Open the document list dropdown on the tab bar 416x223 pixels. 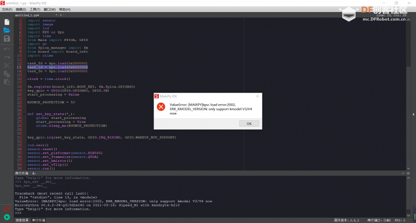pos(57,15)
